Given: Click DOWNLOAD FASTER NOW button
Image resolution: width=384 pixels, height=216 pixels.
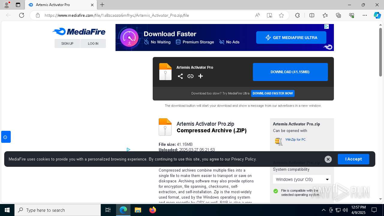Looking at the screenshot, I should coord(273,93).
